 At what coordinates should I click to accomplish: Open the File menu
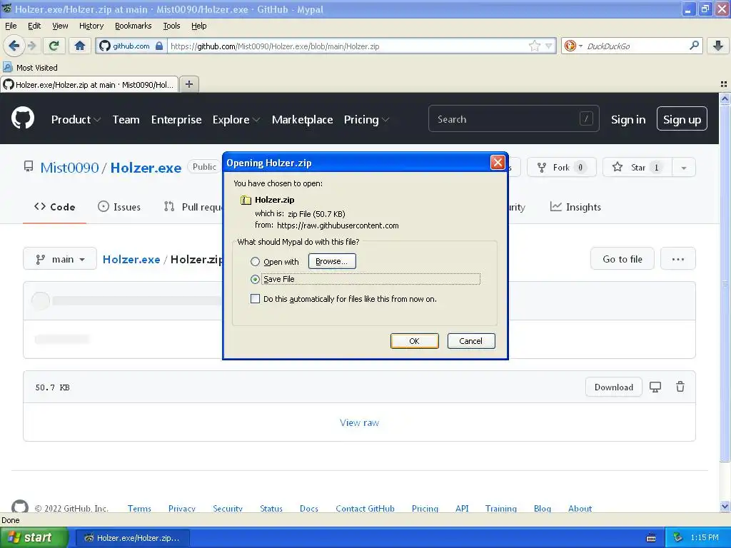coord(11,26)
